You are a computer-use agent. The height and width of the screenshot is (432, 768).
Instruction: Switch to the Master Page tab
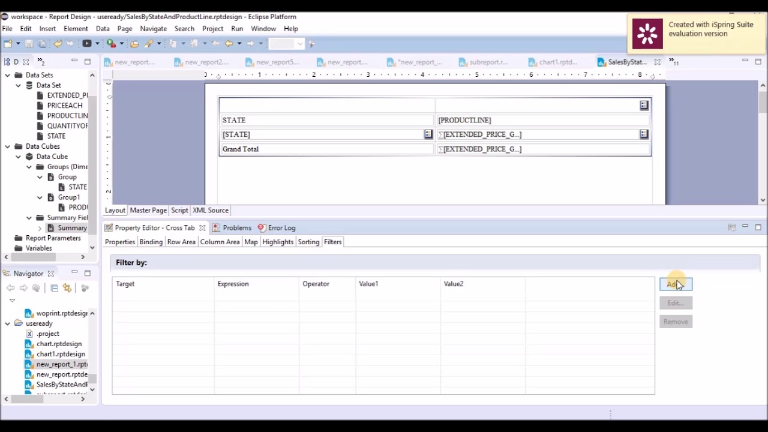coord(148,211)
